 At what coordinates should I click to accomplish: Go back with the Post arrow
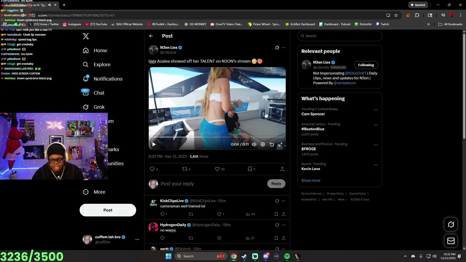click(x=151, y=36)
